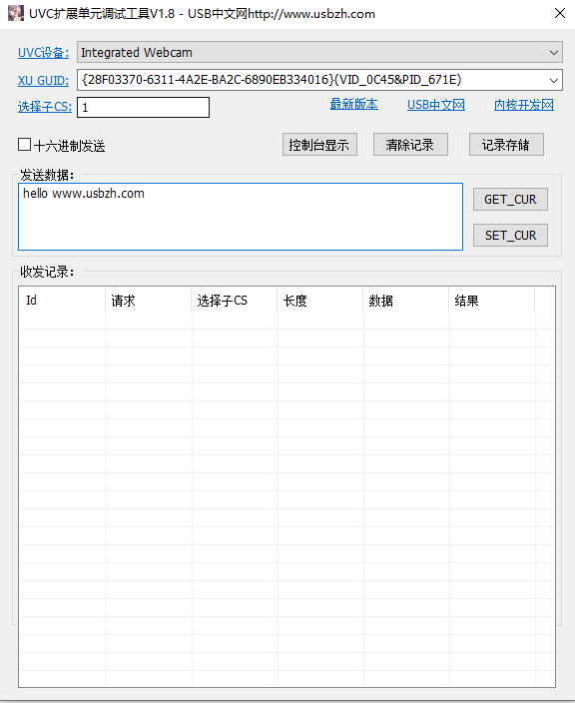575x703 pixels.
Task: Click inside the 发送数据 text area
Action: point(241,217)
